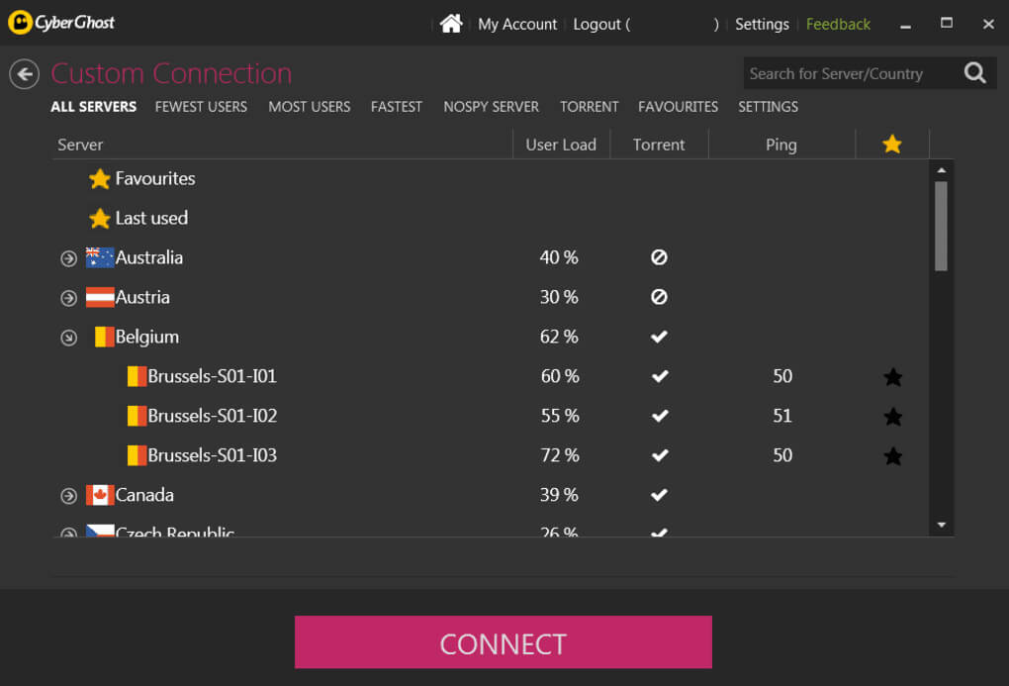The image size is (1009, 686).
Task: Click the scrollbar up arrow
Action: (942, 170)
